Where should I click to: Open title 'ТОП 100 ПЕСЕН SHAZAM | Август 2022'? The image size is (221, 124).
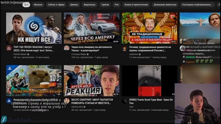33,49
